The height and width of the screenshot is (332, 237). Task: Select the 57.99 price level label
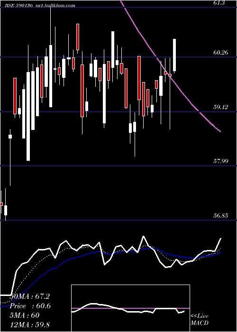coord(221,161)
